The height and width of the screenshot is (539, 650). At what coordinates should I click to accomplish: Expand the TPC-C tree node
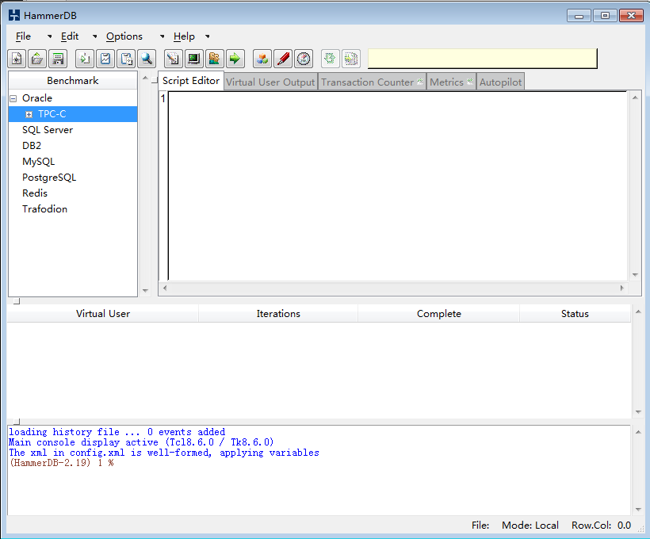point(29,114)
